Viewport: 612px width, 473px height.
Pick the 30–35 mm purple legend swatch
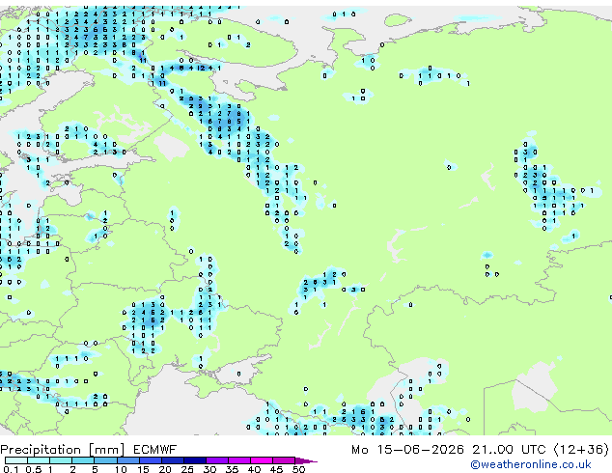tap(217, 460)
